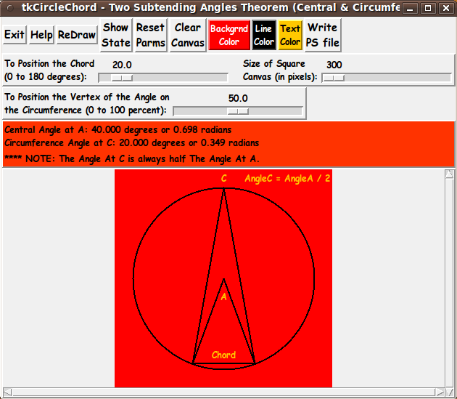457x399 pixels.
Task: Click the 'Central Angle at A' text line
Action: [x=118, y=129]
